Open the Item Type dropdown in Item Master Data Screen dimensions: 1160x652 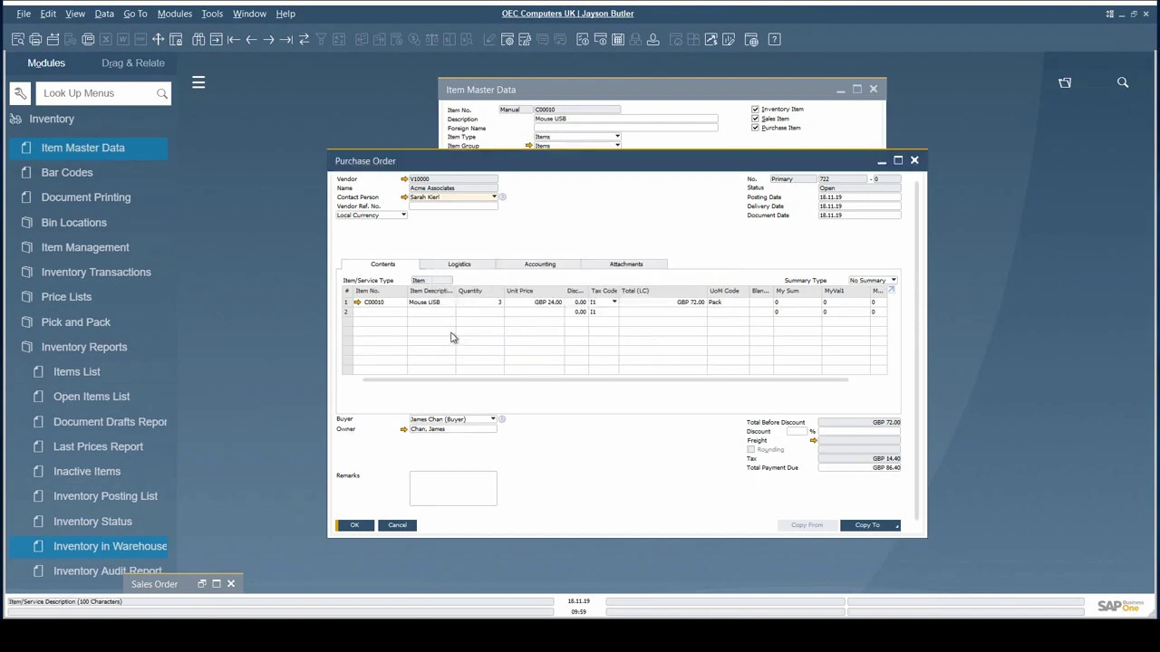[617, 137]
